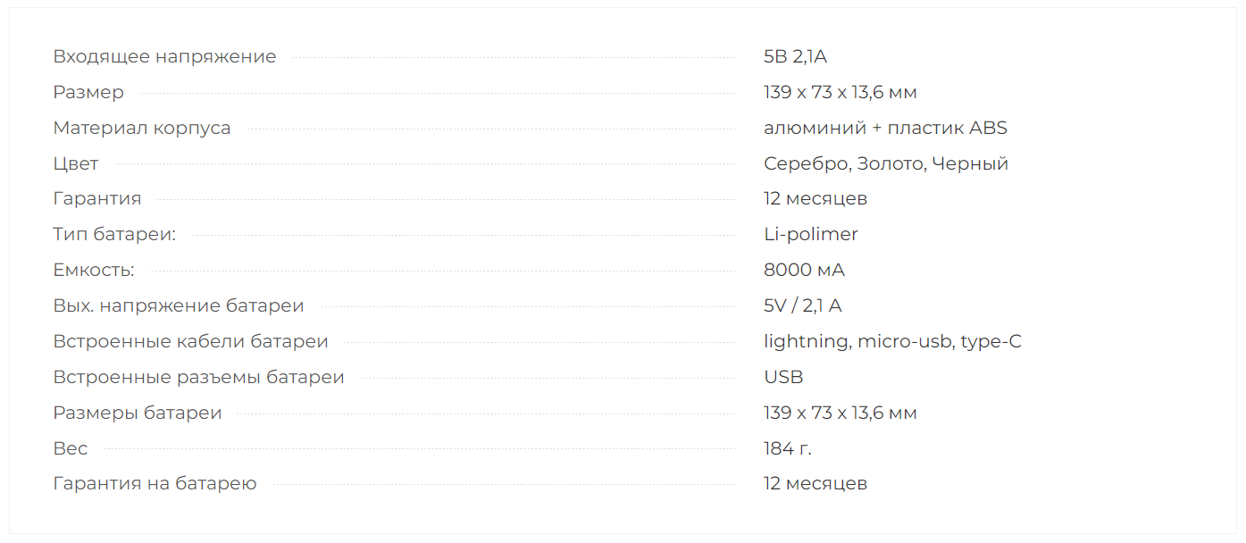Click the 'Тип батареи:' label
This screenshot has width=1246, height=543.
[x=114, y=235]
